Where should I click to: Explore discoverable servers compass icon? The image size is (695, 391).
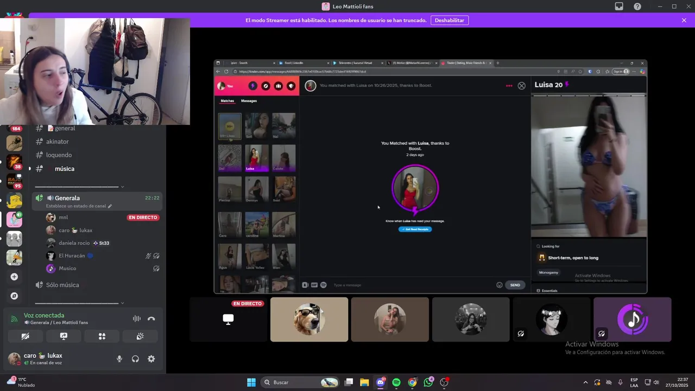pos(14,296)
